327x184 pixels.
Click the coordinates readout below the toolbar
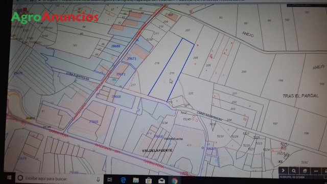[x=292, y=177]
